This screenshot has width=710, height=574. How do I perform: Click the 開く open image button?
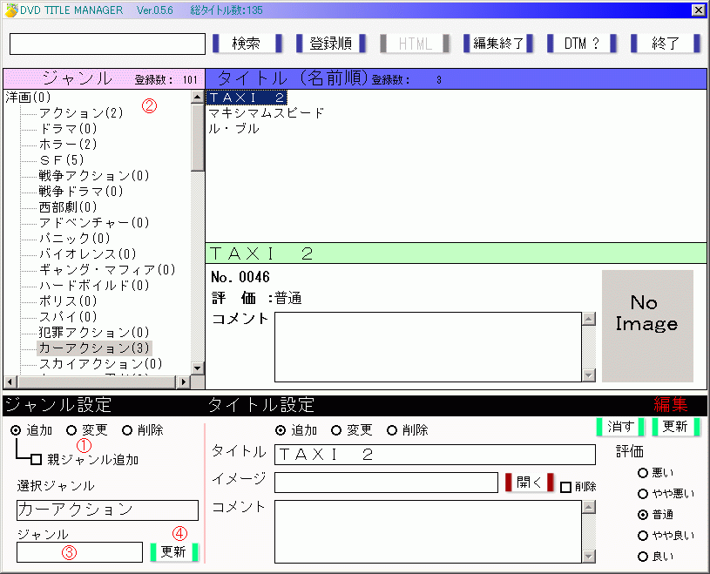530,483
